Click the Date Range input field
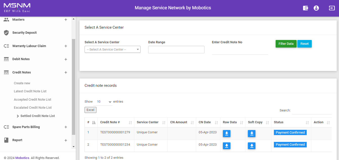This screenshot has height=160, width=339. (x=176, y=50)
